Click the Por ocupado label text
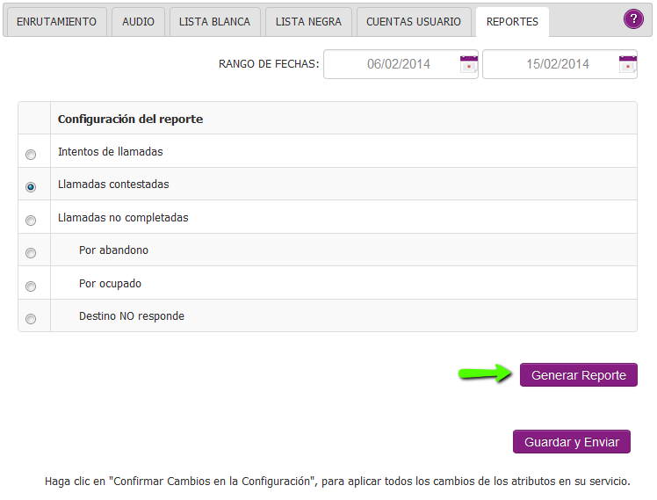Image resolution: width=657 pixels, height=500 pixels. (x=110, y=284)
